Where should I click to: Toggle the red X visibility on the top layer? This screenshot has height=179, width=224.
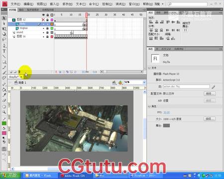pyautogui.click(x=43, y=20)
